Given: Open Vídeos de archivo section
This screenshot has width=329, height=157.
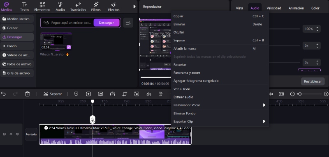Looking at the screenshot, I should click(17, 55).
